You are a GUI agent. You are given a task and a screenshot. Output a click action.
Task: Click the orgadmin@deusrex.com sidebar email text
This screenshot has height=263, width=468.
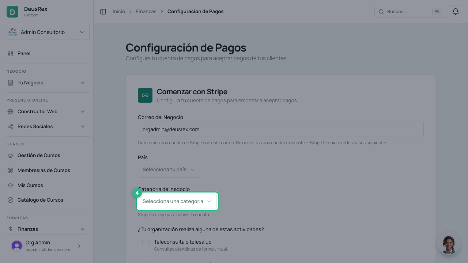tap(48, 249)
